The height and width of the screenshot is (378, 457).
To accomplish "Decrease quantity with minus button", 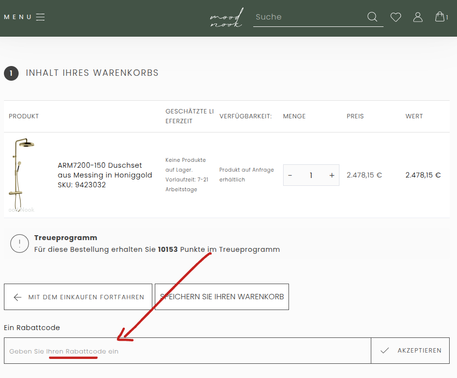I will coord(290,175).
